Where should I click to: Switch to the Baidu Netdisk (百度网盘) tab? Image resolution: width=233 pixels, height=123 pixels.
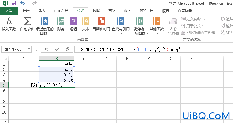(185, 11)
